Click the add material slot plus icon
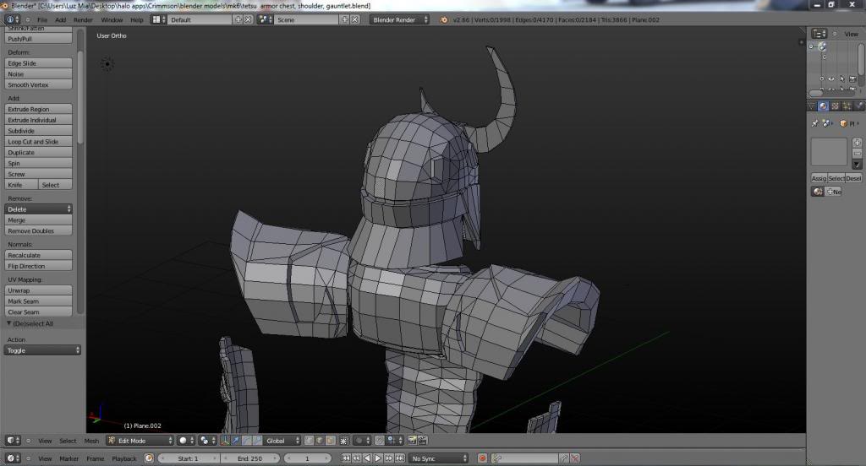This screenshot has width=866, height=466. 857,143
